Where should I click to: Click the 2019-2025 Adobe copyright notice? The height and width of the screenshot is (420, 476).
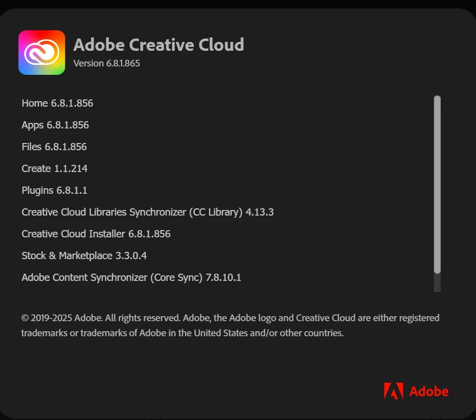coord(230,325)
